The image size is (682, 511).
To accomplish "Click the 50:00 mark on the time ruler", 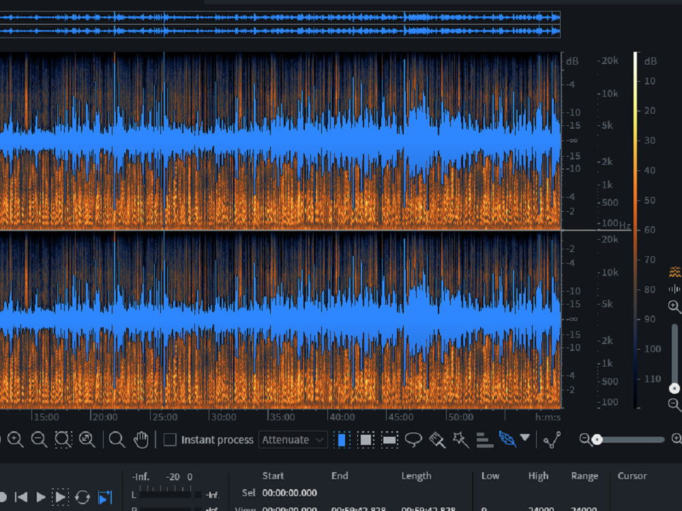I will (460, 417).
